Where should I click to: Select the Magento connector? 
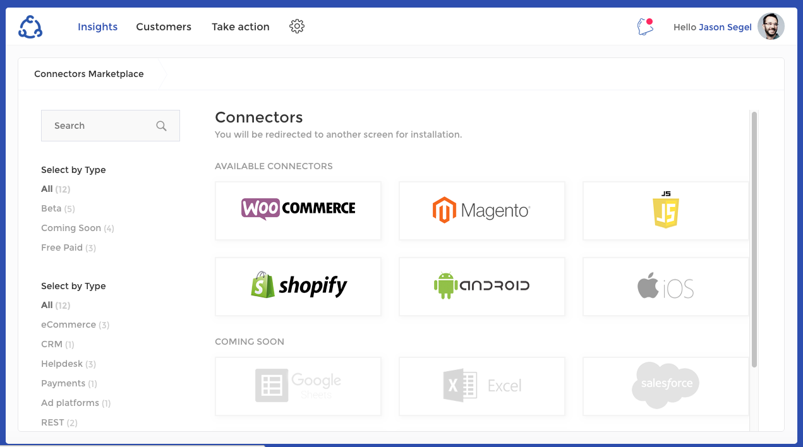coord(482,211)
